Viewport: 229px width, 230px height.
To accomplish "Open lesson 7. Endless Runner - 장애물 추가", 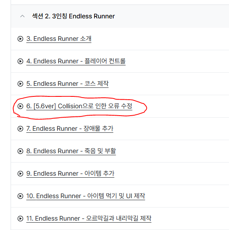I will click(x=70, y=129).
